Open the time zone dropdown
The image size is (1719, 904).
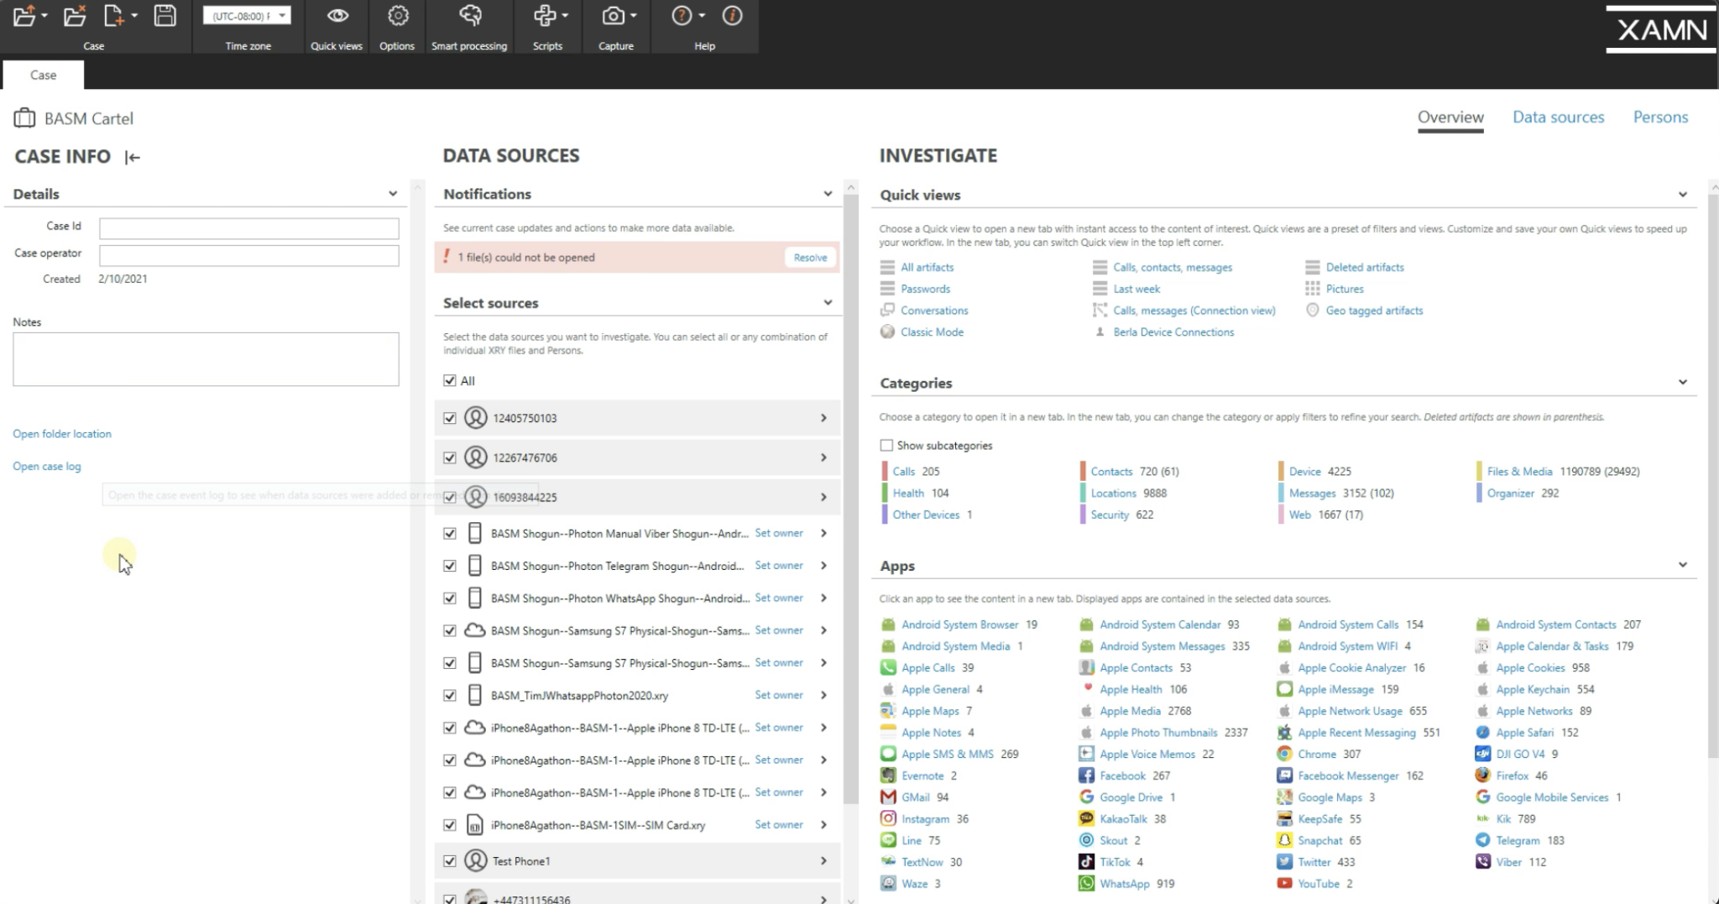(282, 14)
